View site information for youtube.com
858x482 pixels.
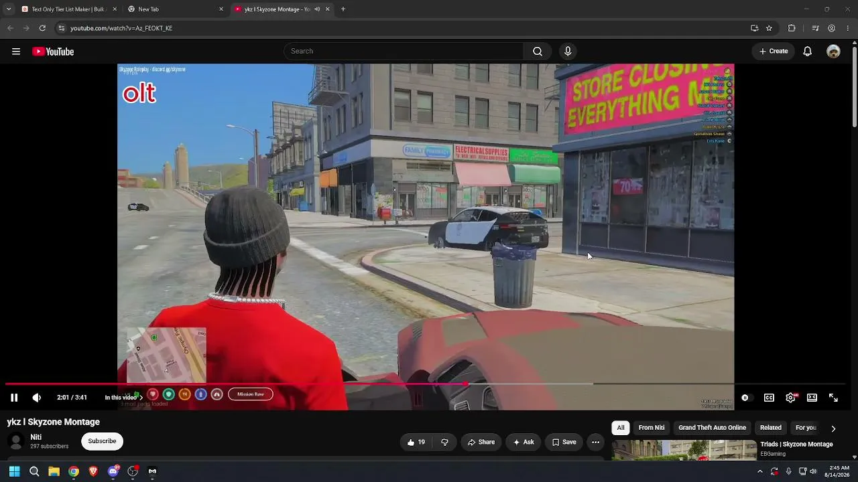[62, 28]
